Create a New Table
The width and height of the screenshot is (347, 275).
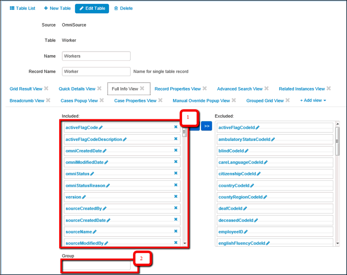(57, 8)
